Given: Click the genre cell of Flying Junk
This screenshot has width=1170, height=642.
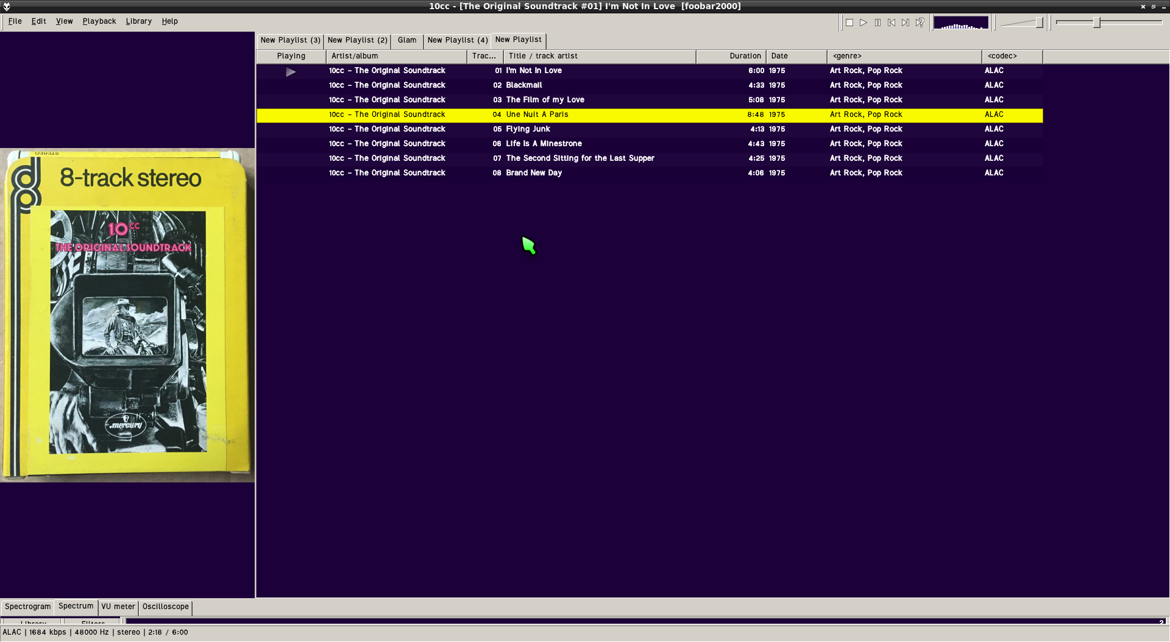Looking at the screenshot, I should (x=866, y=129).
